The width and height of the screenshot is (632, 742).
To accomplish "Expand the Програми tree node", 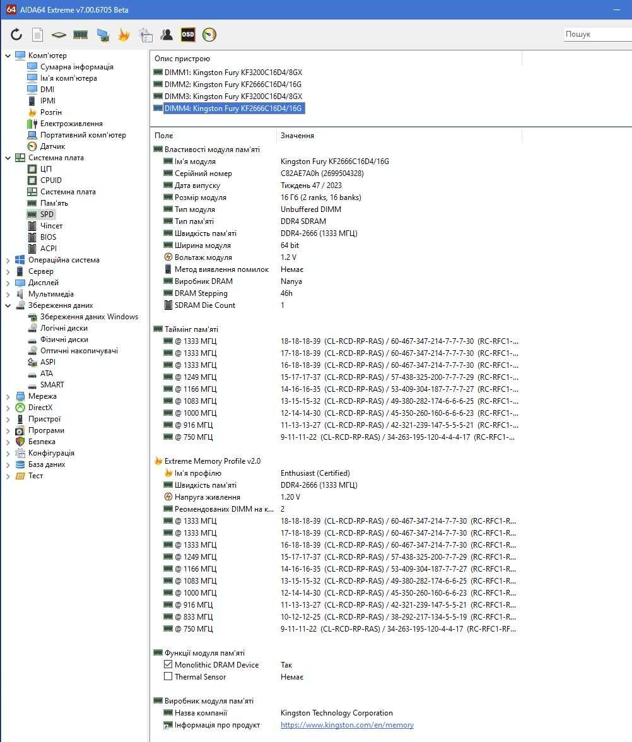I will pyautogui.click(x=8, y=430).
